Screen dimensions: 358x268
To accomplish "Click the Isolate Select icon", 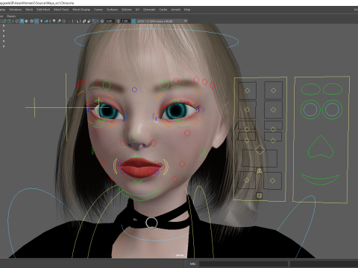I will point(77,22).
